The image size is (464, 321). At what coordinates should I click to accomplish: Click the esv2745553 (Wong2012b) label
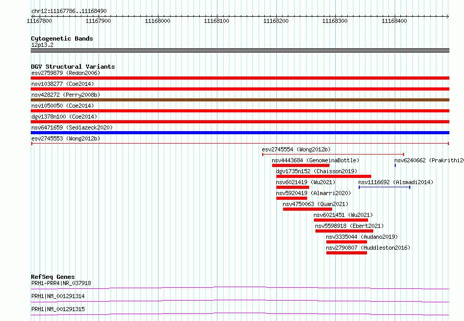(x=66, y=138)
